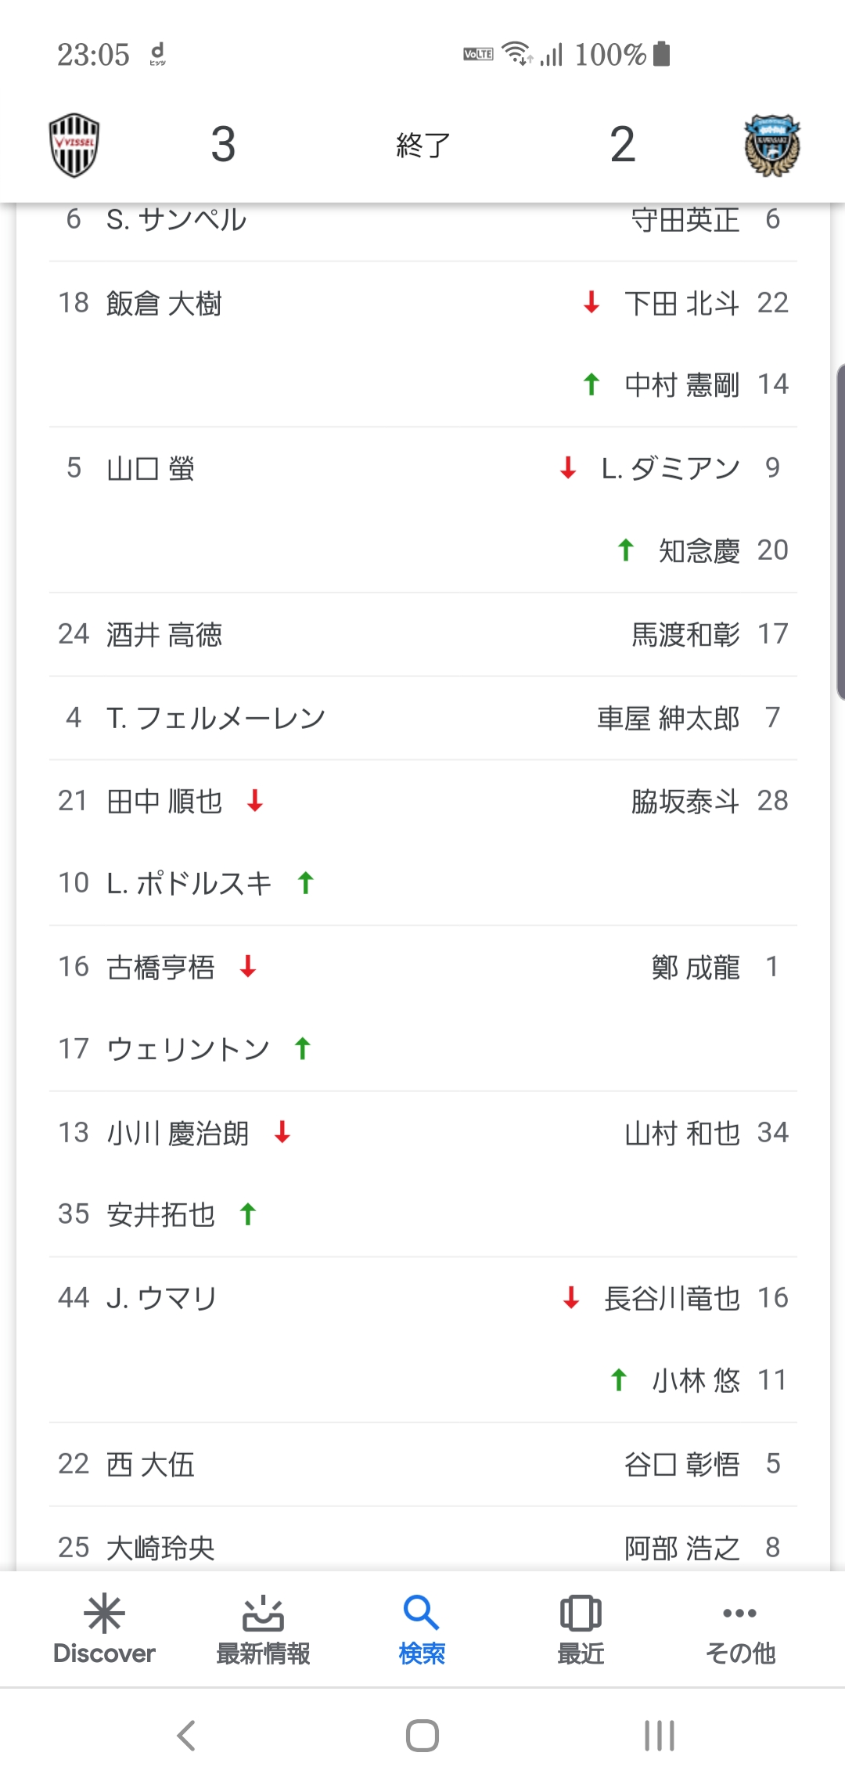Image resolution: width=845 pixels, height=1785 pixels.
Task: Open Android recent apps button
Action: (659, 1736)
